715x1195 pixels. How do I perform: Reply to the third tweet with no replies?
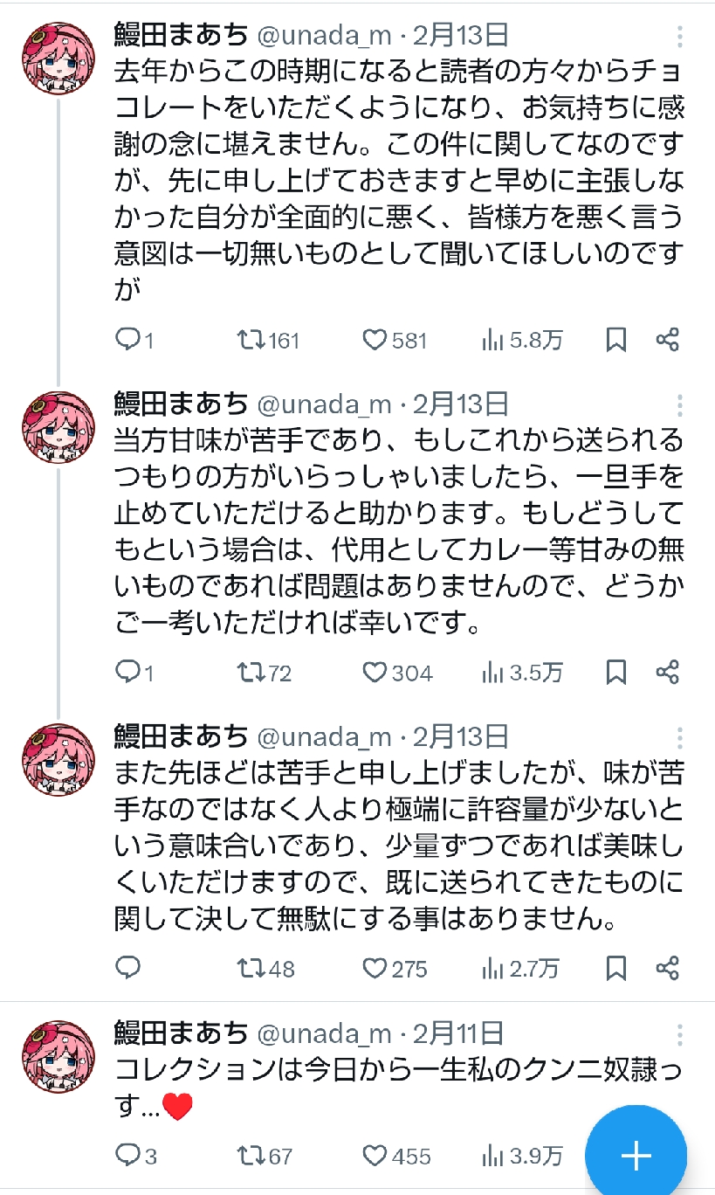tap(128, 968)
